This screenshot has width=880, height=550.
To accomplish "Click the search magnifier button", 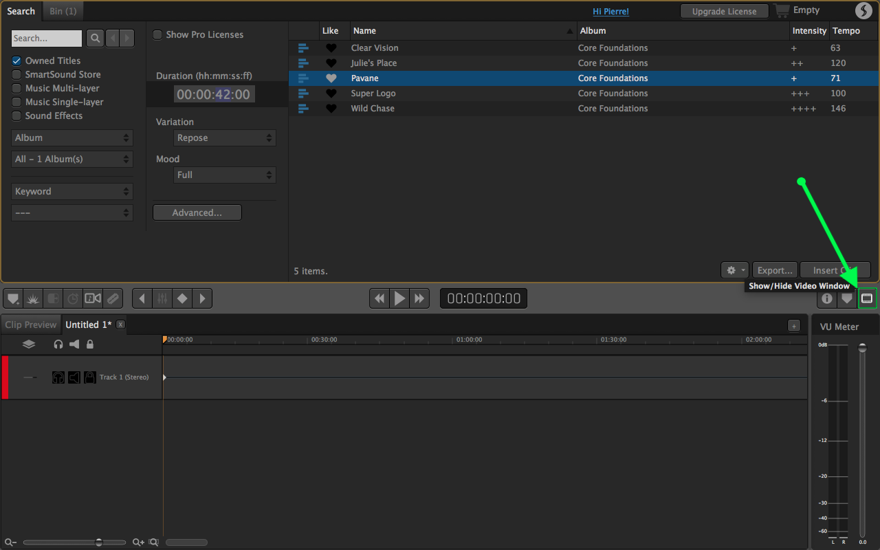I will [95, 38].
